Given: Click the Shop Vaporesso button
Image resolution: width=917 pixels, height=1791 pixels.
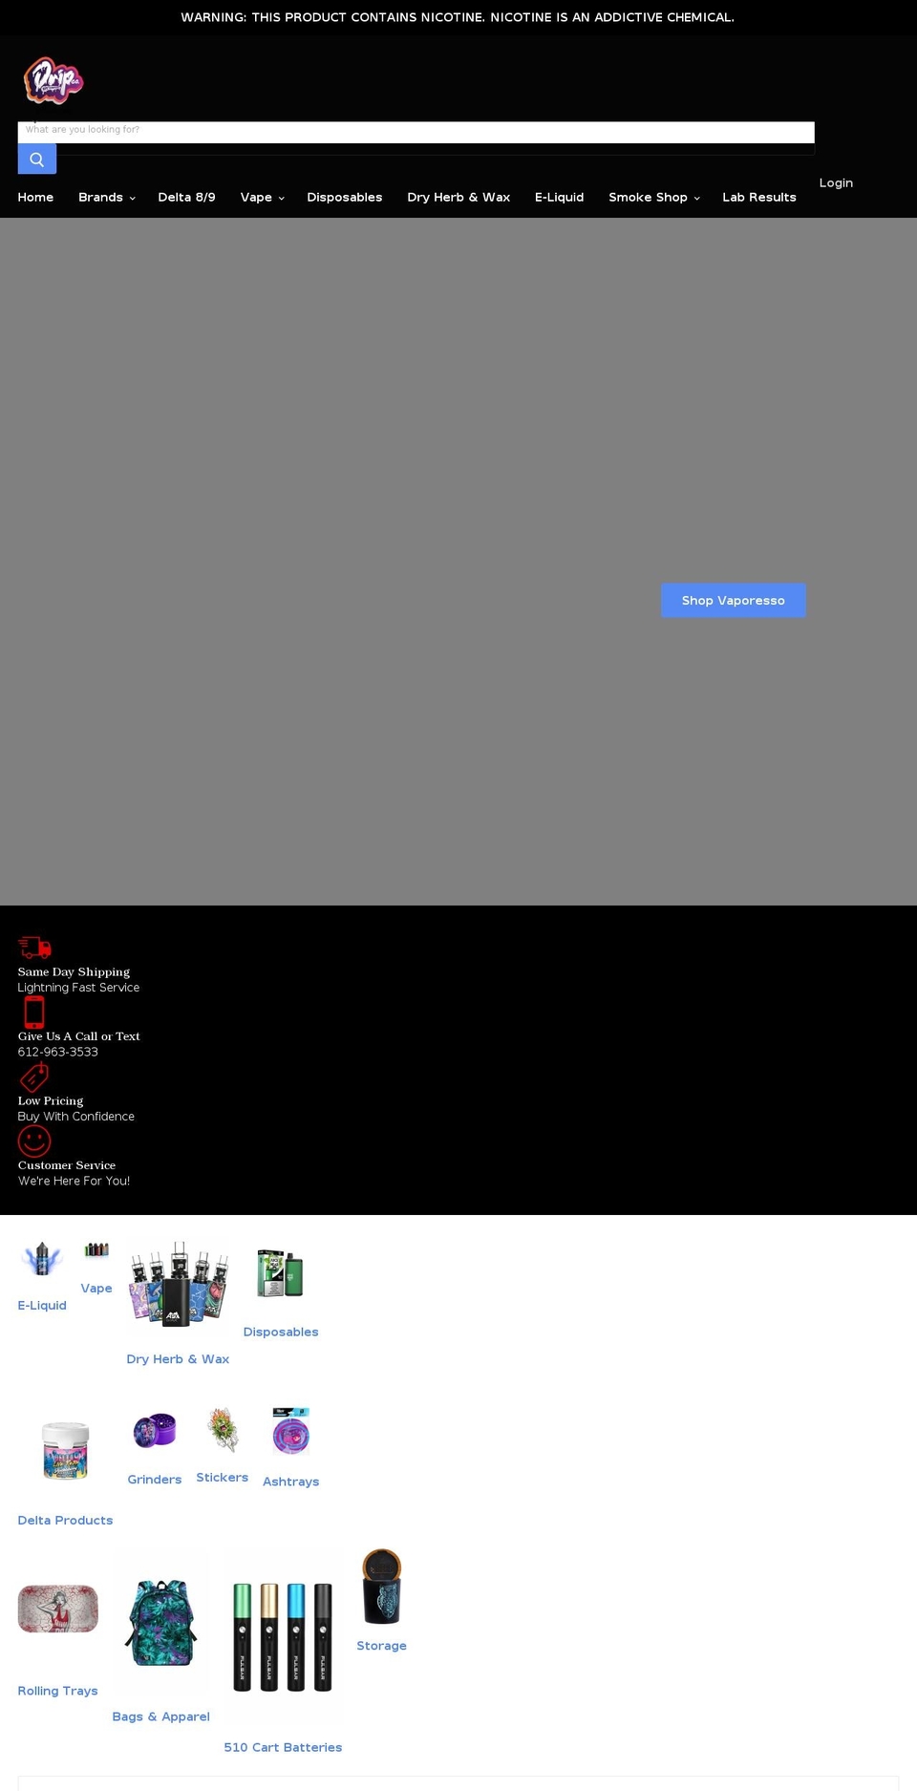Looking at the screenshot, I should click(x=734, y=600).
